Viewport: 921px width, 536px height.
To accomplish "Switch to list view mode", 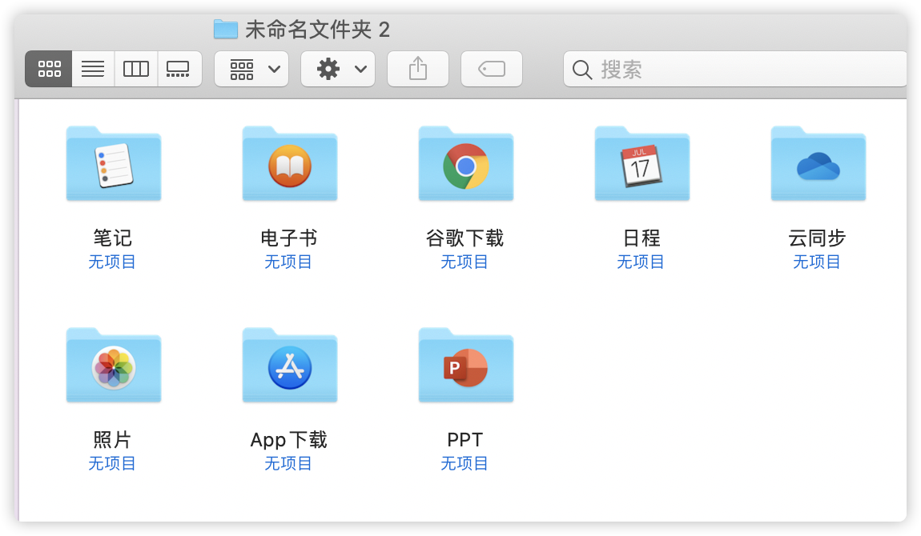I will (x=93, y=69).
